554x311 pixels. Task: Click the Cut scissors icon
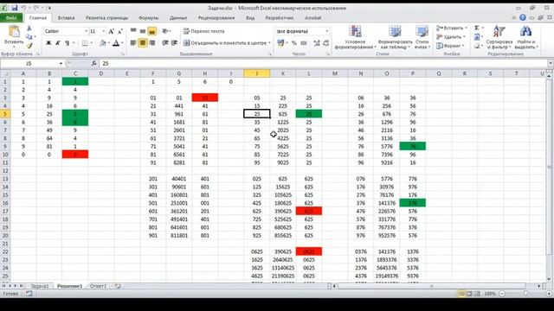pyautogui.click(x=29, y=29)
